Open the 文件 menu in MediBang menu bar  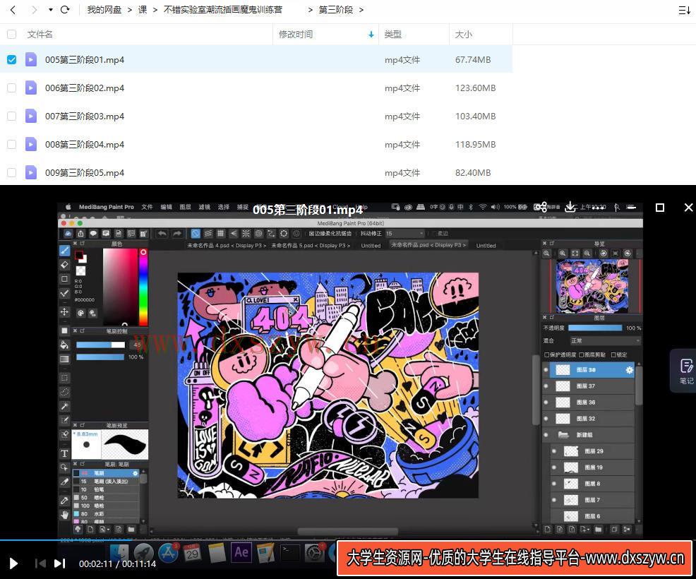(x=147, y=207)
